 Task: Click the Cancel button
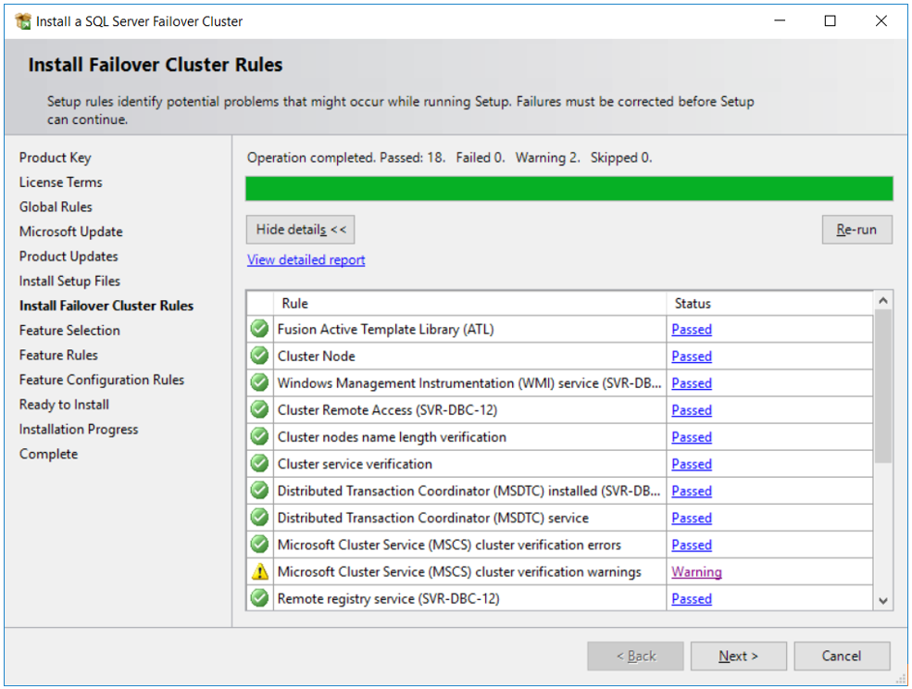[842, 656]
